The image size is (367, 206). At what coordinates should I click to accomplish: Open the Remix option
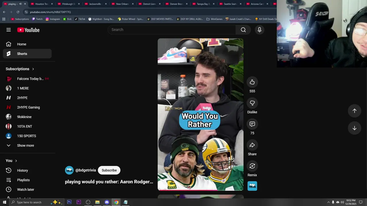point(252,166)
